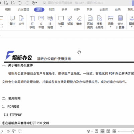
Task: Expand the eye reading-mode dropdown arrow
Action: click(92, 131)
